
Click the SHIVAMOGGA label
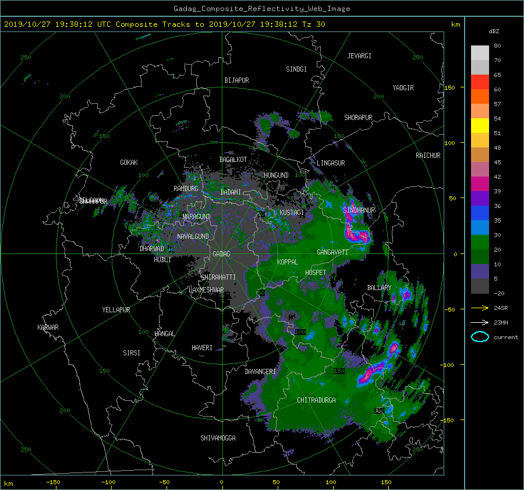pos(218,438)
